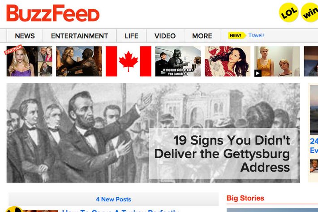The width and height of the screenshot is (318, 212).
Task: Open the desert scene couple thumbnail
Action: pyautogui.click(x=79, y=61)
